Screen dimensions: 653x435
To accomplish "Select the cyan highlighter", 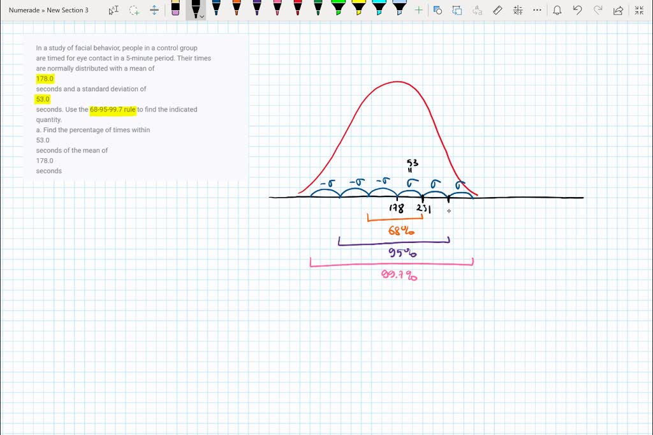I will pyautogui.click(x=379, y=8).
